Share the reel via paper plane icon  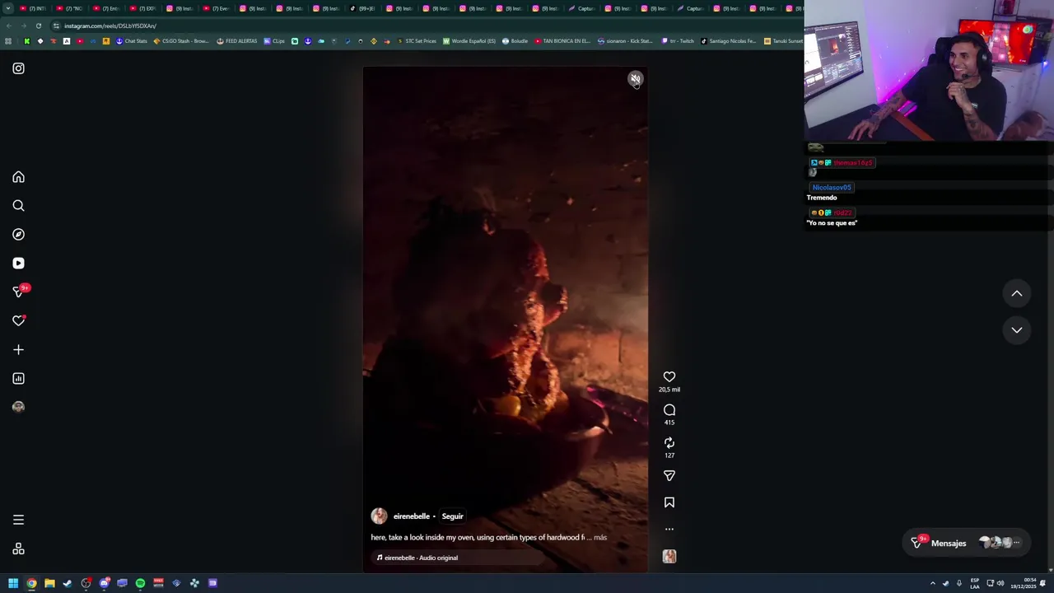click(669, 476)
